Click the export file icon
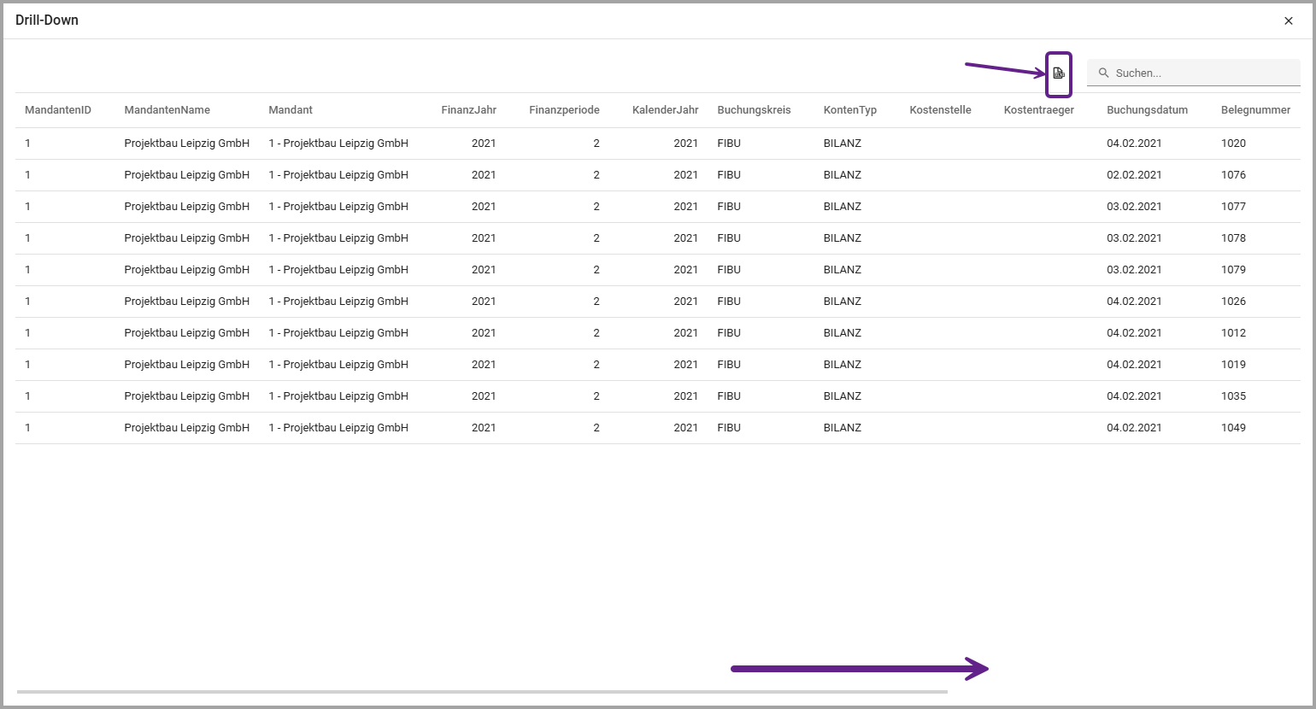The width and height of the screenshot is (1316, 709). 1059,73
